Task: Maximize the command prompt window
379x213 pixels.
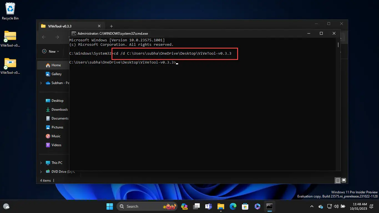Action: coord(321,33)
